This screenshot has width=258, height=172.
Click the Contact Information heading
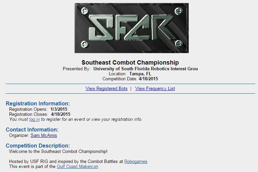[32, 130]
